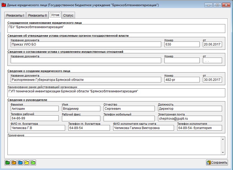Select the Устав tab
Screen dimensions: 233x170
pyautogui.click(x=55, y=15)
